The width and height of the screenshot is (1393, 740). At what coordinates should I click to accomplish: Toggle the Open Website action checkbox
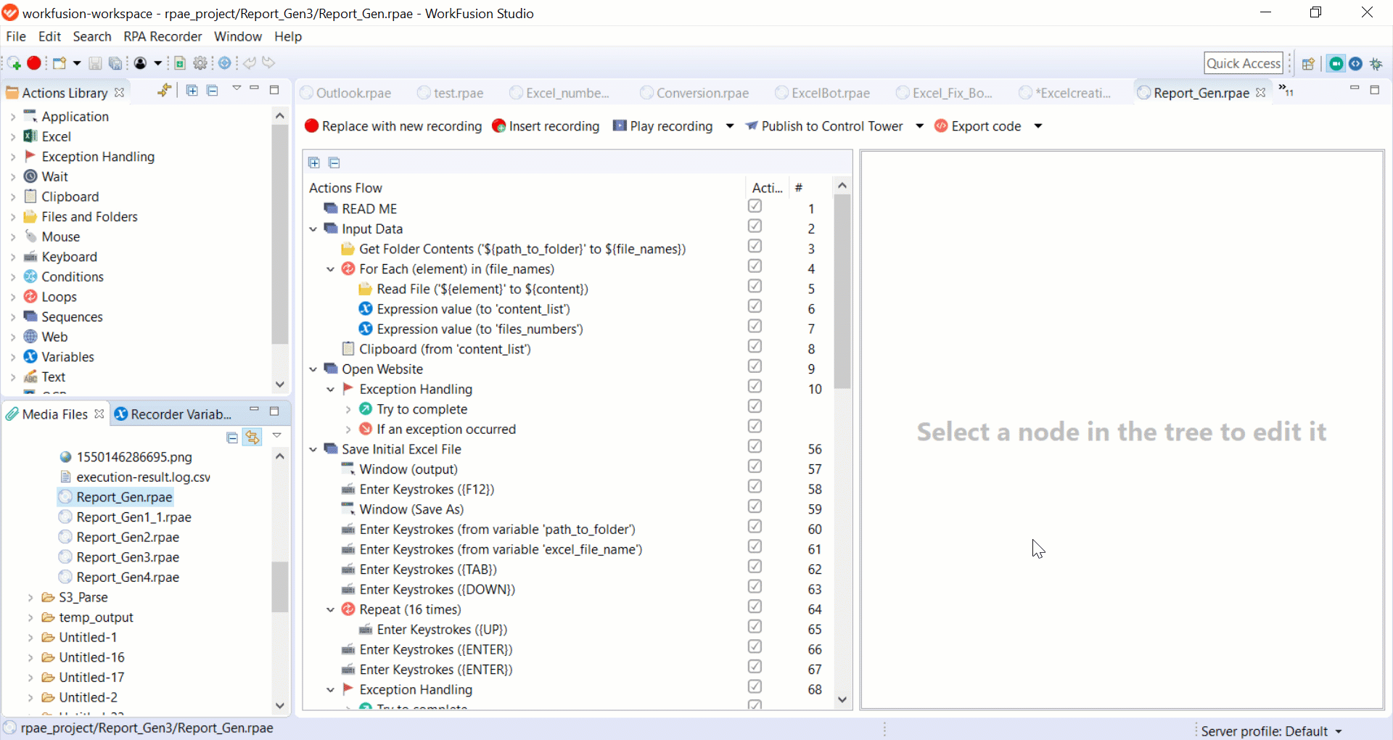pyautogui.click(x=755, y=367)
